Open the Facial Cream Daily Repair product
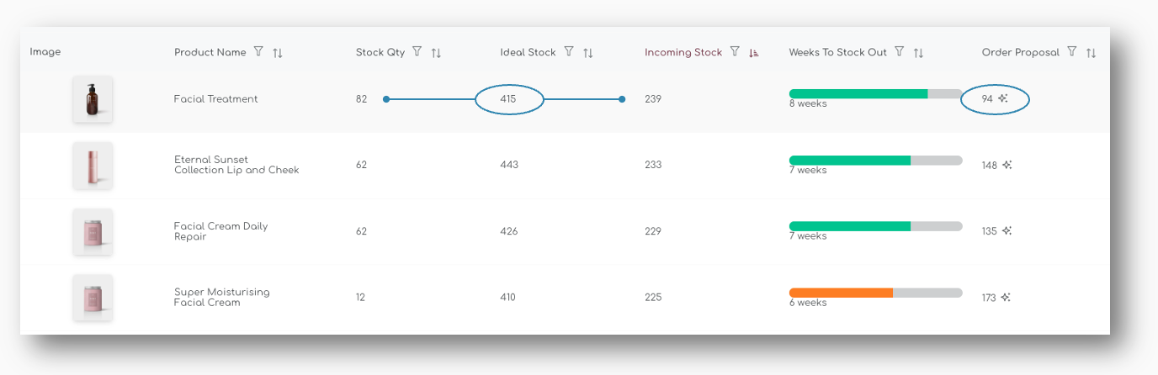Image resolution: width=1158 pixels, height=375 pixels. click(x=220, y=231)
